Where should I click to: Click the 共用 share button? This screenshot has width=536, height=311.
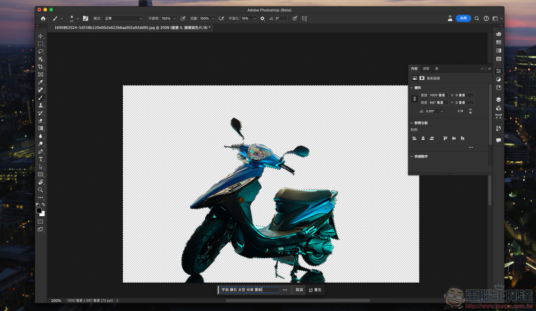tap(463, 18)
